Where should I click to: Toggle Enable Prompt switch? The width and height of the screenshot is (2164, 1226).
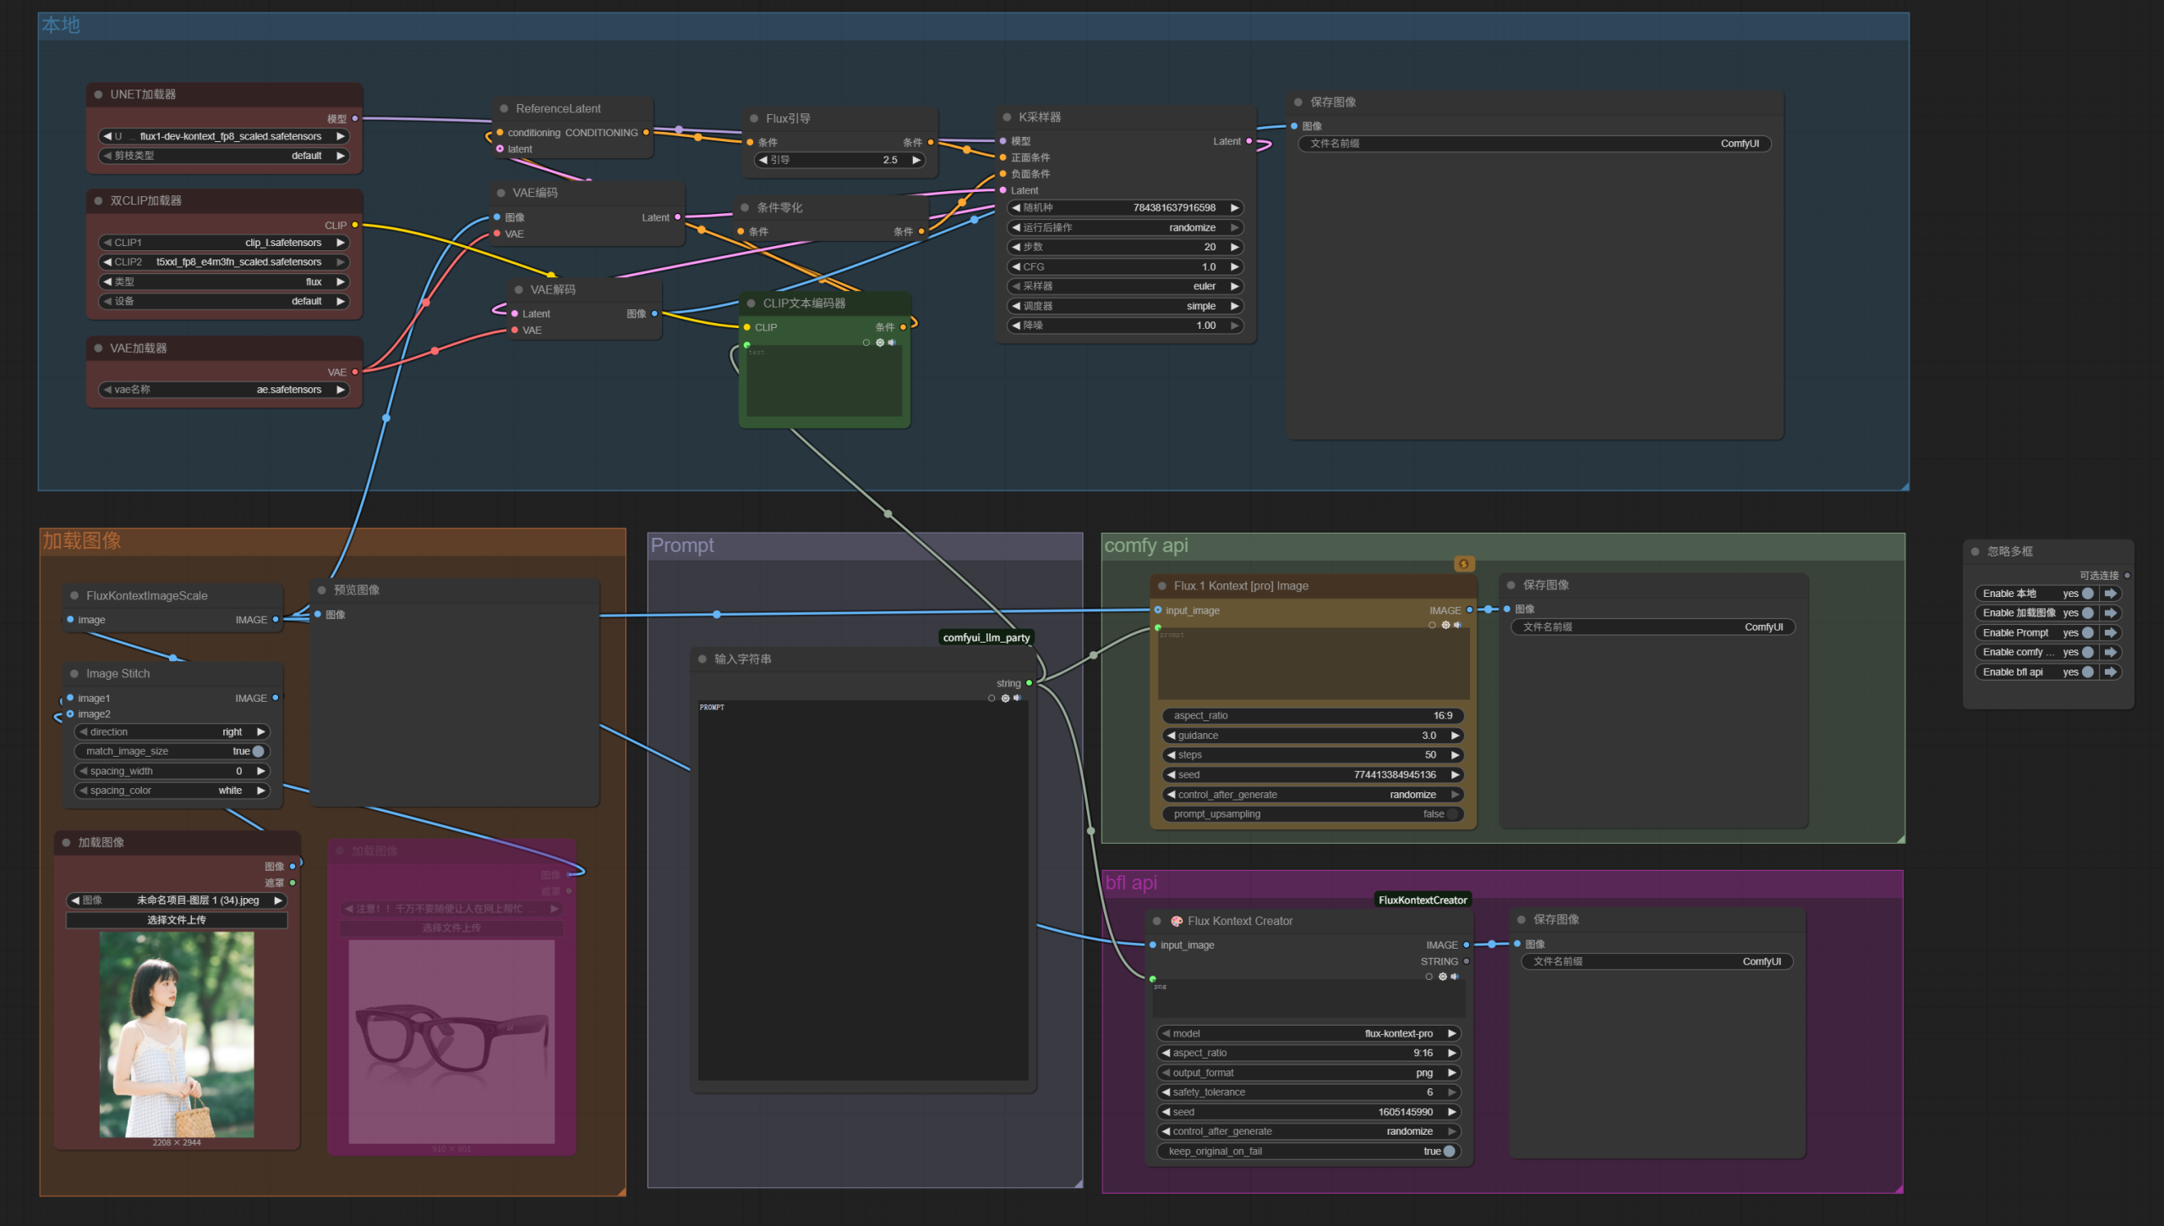[2087, 632]
